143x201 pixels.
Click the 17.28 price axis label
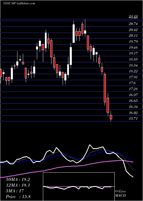(133, 89)
